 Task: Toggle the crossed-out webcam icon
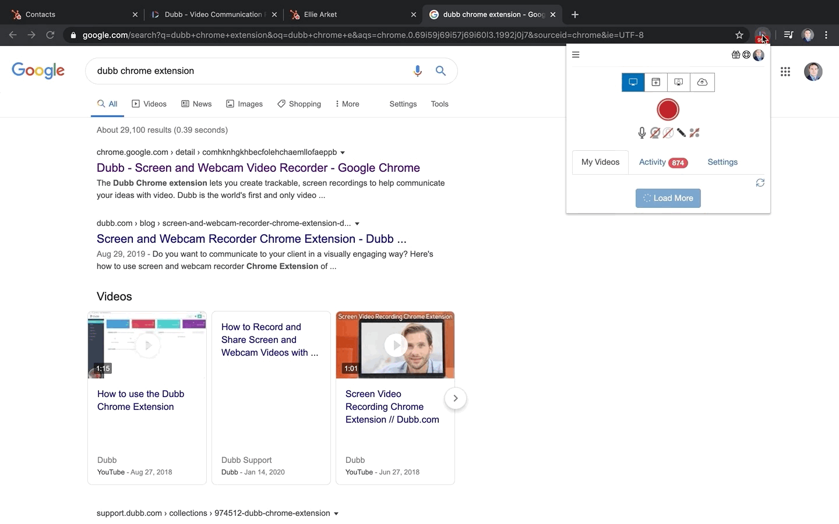click(x=655, y=133)
